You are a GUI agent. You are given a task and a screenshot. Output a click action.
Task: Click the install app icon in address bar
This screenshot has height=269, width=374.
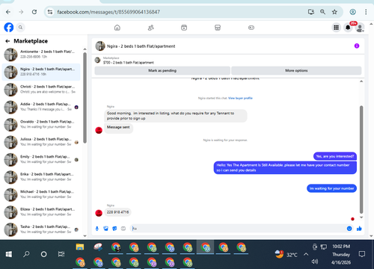311,12
